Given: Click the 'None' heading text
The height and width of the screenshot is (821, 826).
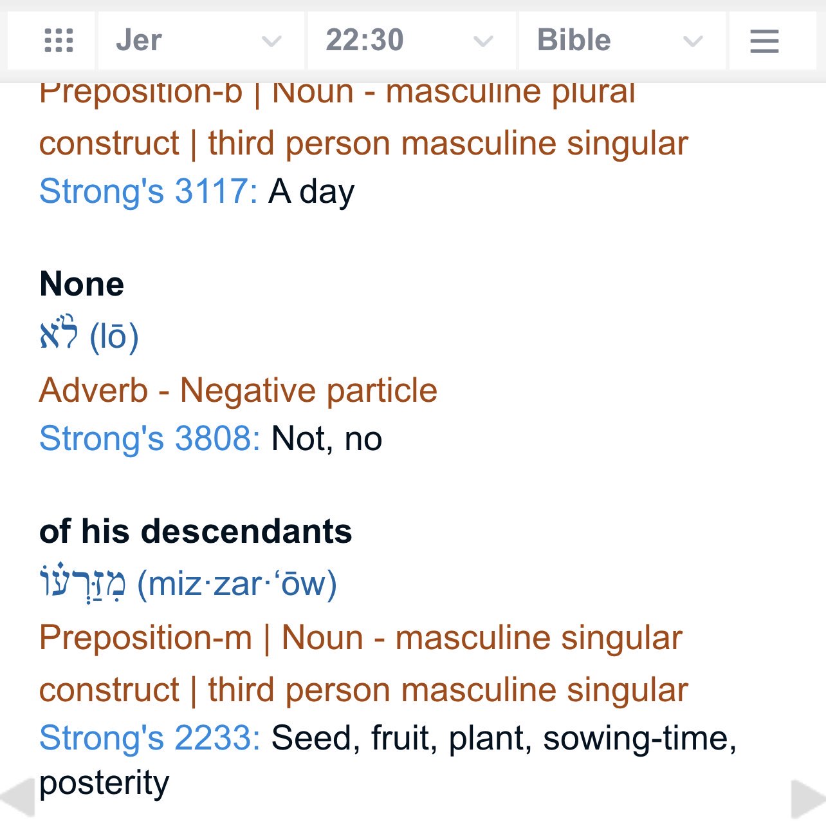Looking at the screenshot, I should [82, 284].
